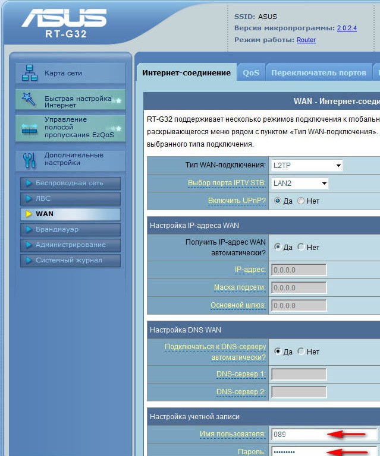Click the Основной шлюз label link

click(238, 305)
